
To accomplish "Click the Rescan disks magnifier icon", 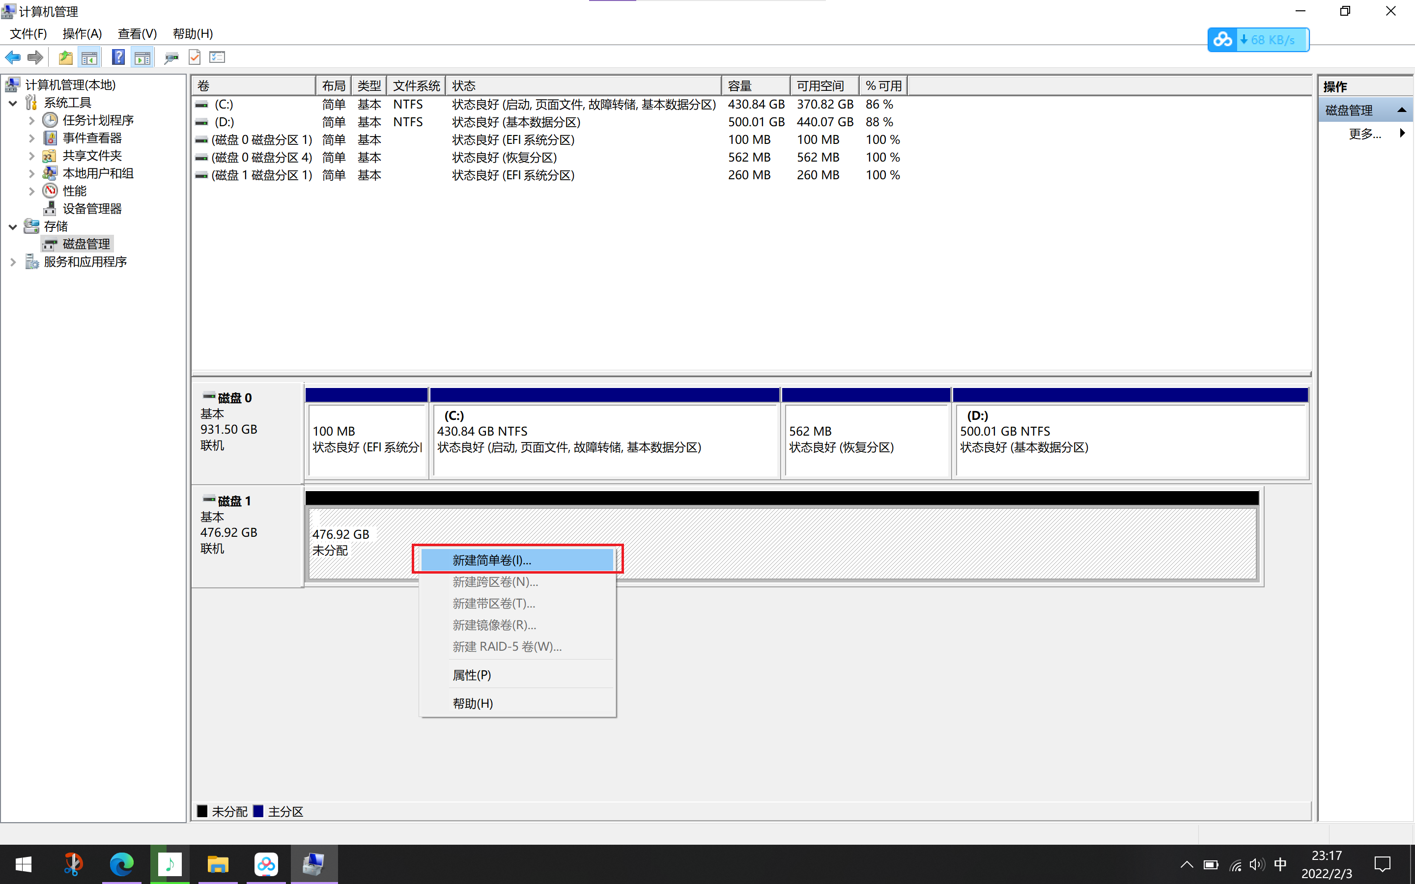I will pos(171,57).
